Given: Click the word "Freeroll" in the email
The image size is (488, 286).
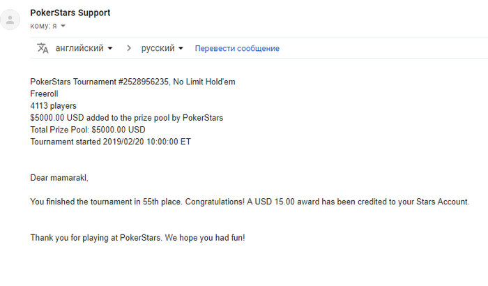Looking at the screenshot, I should click(x=45, y=93).
